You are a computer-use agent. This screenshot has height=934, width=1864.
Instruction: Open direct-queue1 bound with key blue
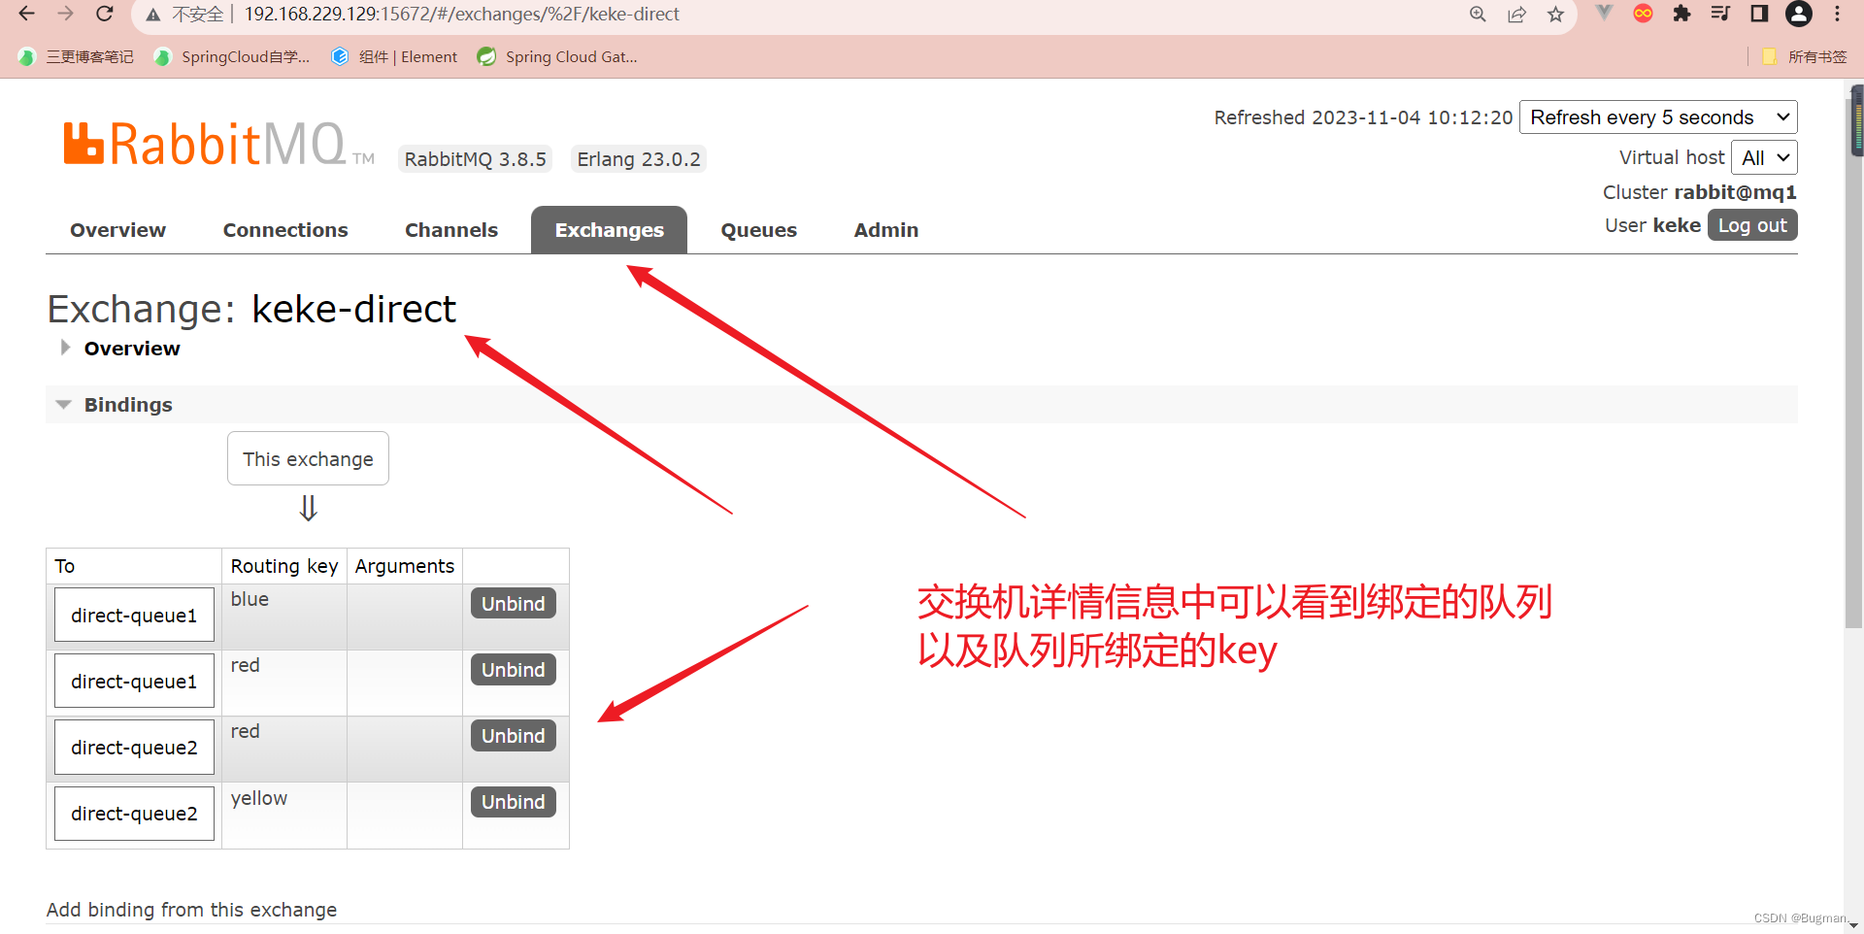pos(134,616)
